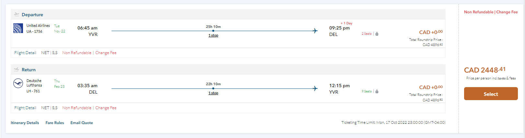Click Change Fee under departure flight
Viewport: 525px width, 138px height.
(106, 53)
